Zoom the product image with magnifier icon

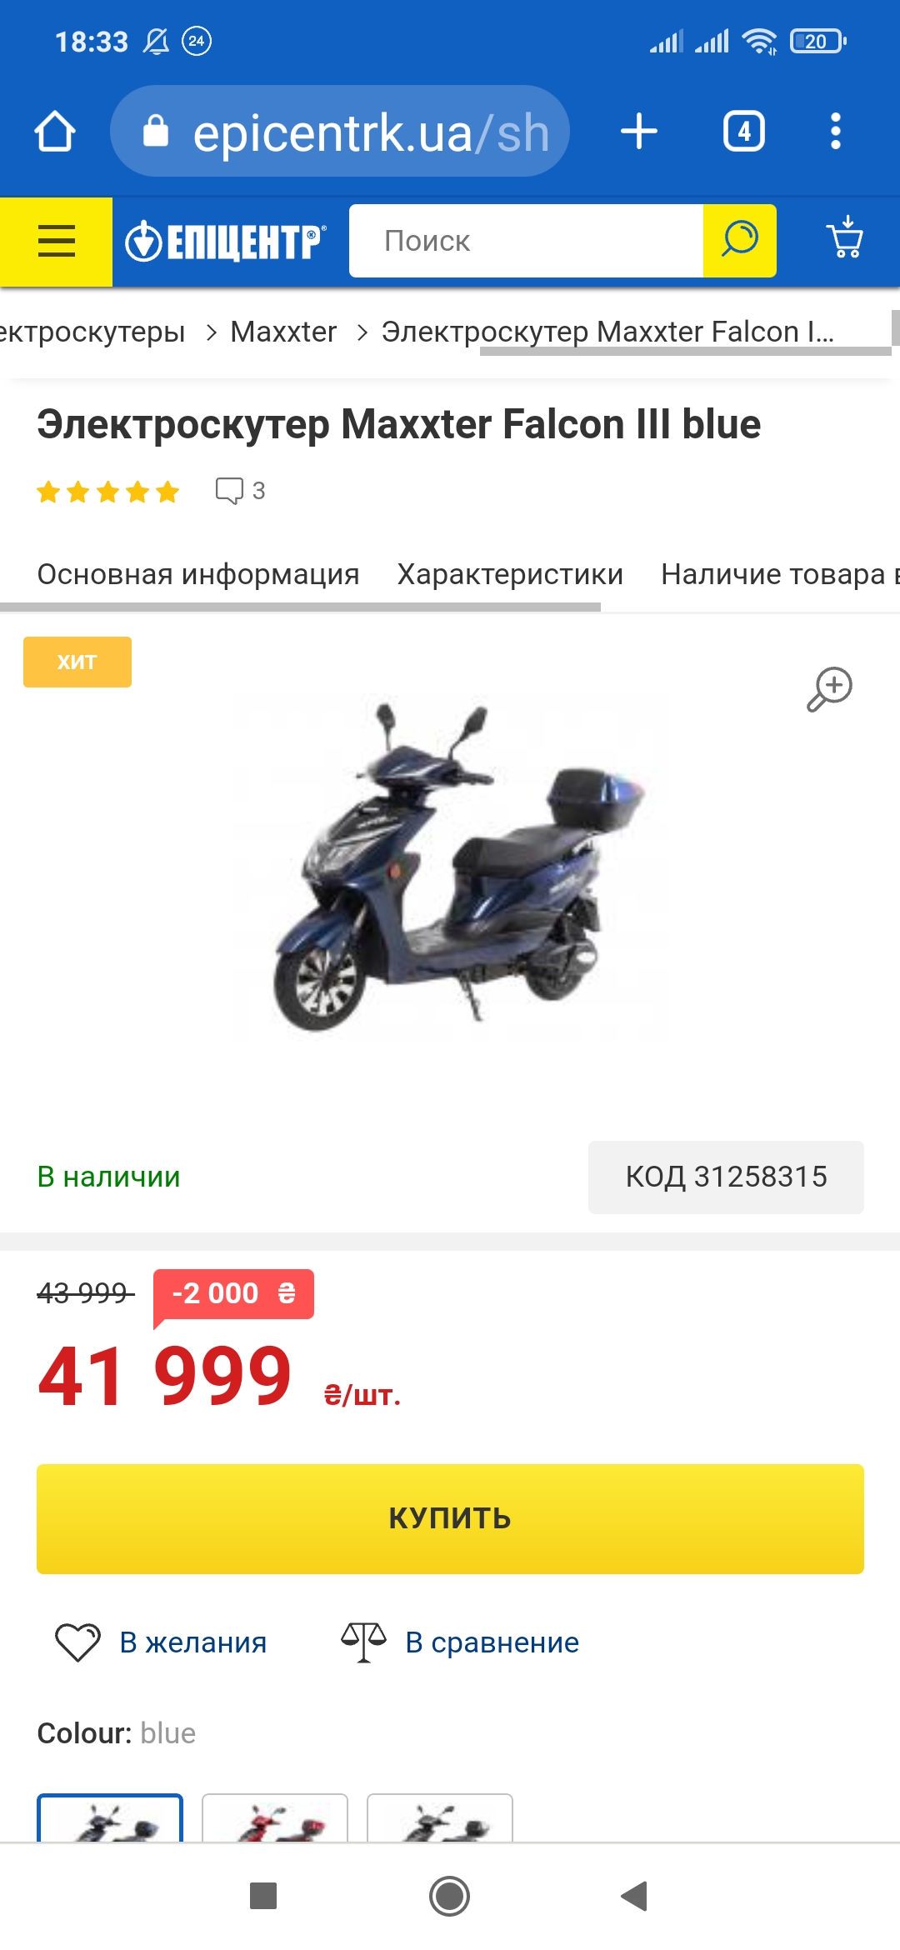[x=829, y=689]
